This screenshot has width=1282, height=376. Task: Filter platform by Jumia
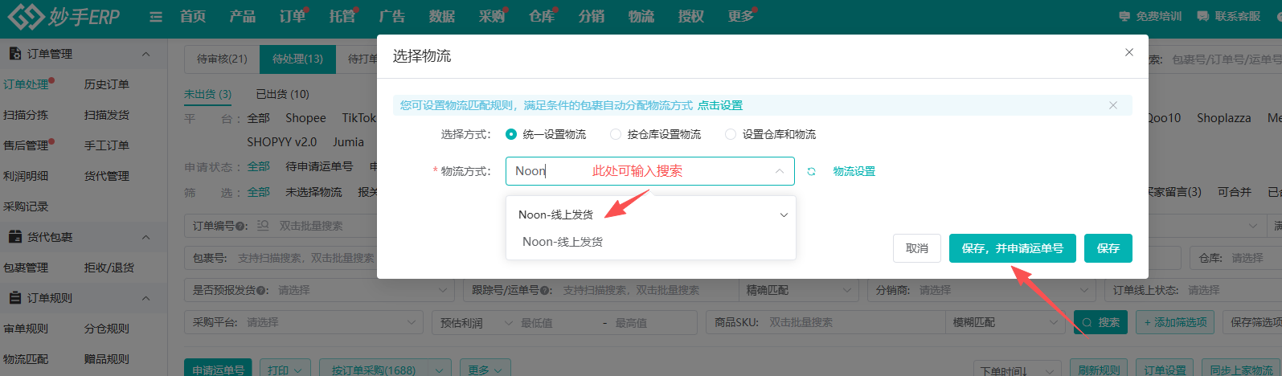click(x=348, y=142)
